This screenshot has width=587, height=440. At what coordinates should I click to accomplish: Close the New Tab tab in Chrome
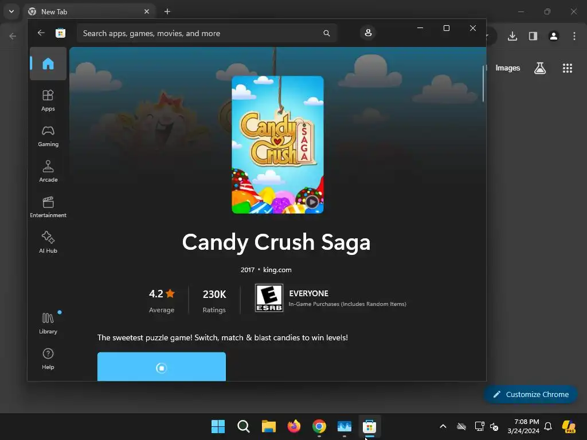coord(147,11)
